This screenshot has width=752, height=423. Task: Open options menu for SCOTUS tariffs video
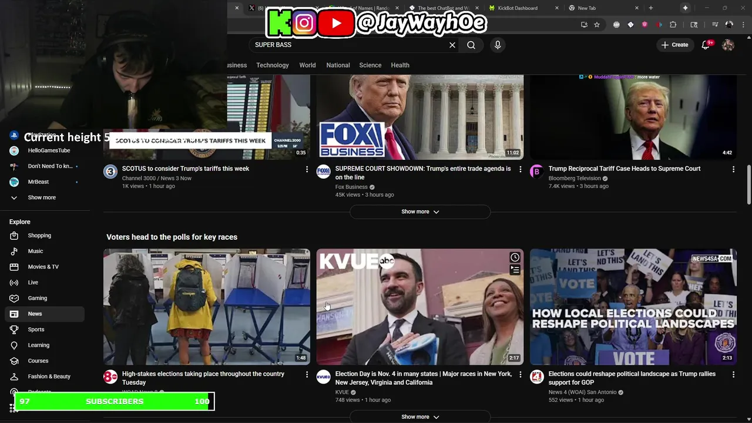coord(307,169)
